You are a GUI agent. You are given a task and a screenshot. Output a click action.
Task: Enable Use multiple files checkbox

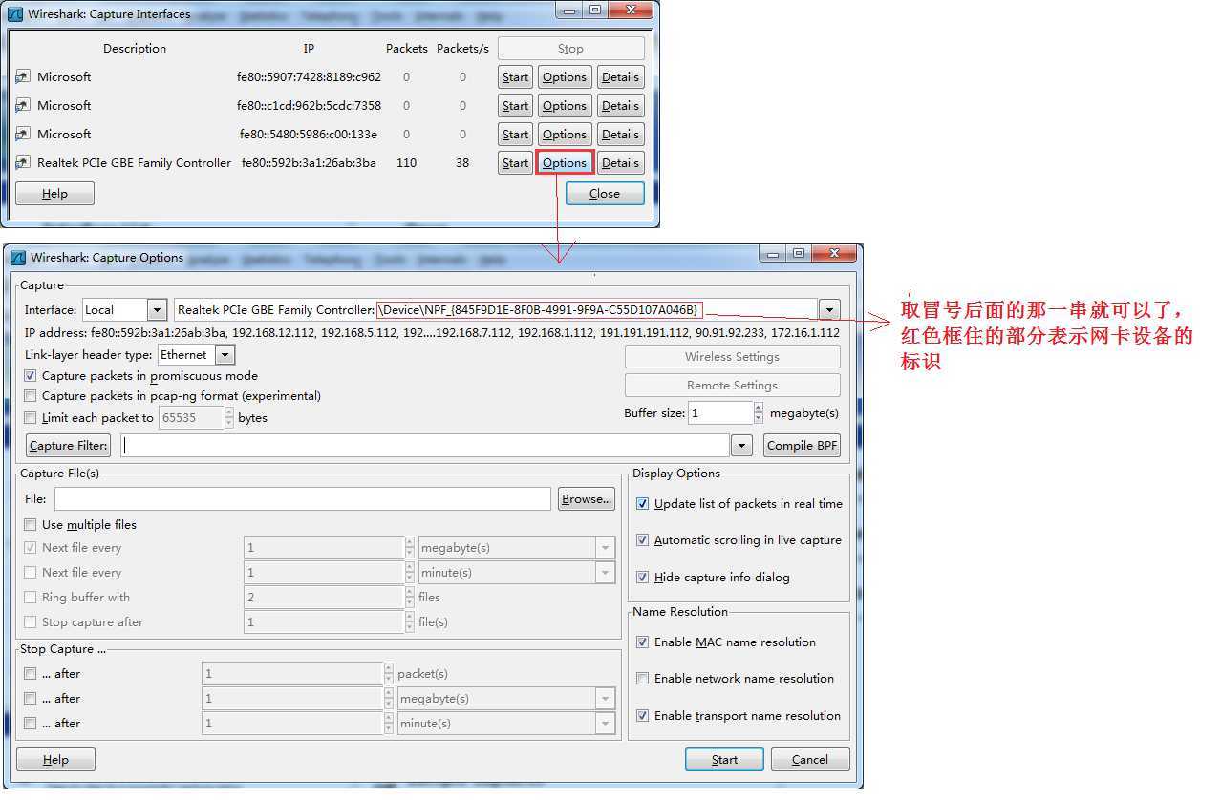(31, 525)
